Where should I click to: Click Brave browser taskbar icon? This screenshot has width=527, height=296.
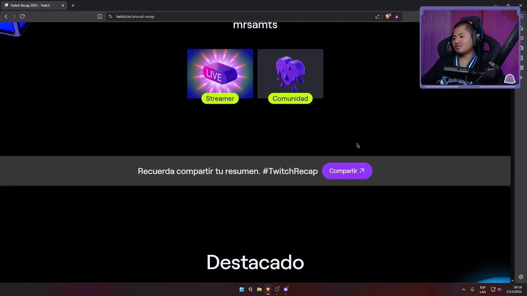coord(268,289)
